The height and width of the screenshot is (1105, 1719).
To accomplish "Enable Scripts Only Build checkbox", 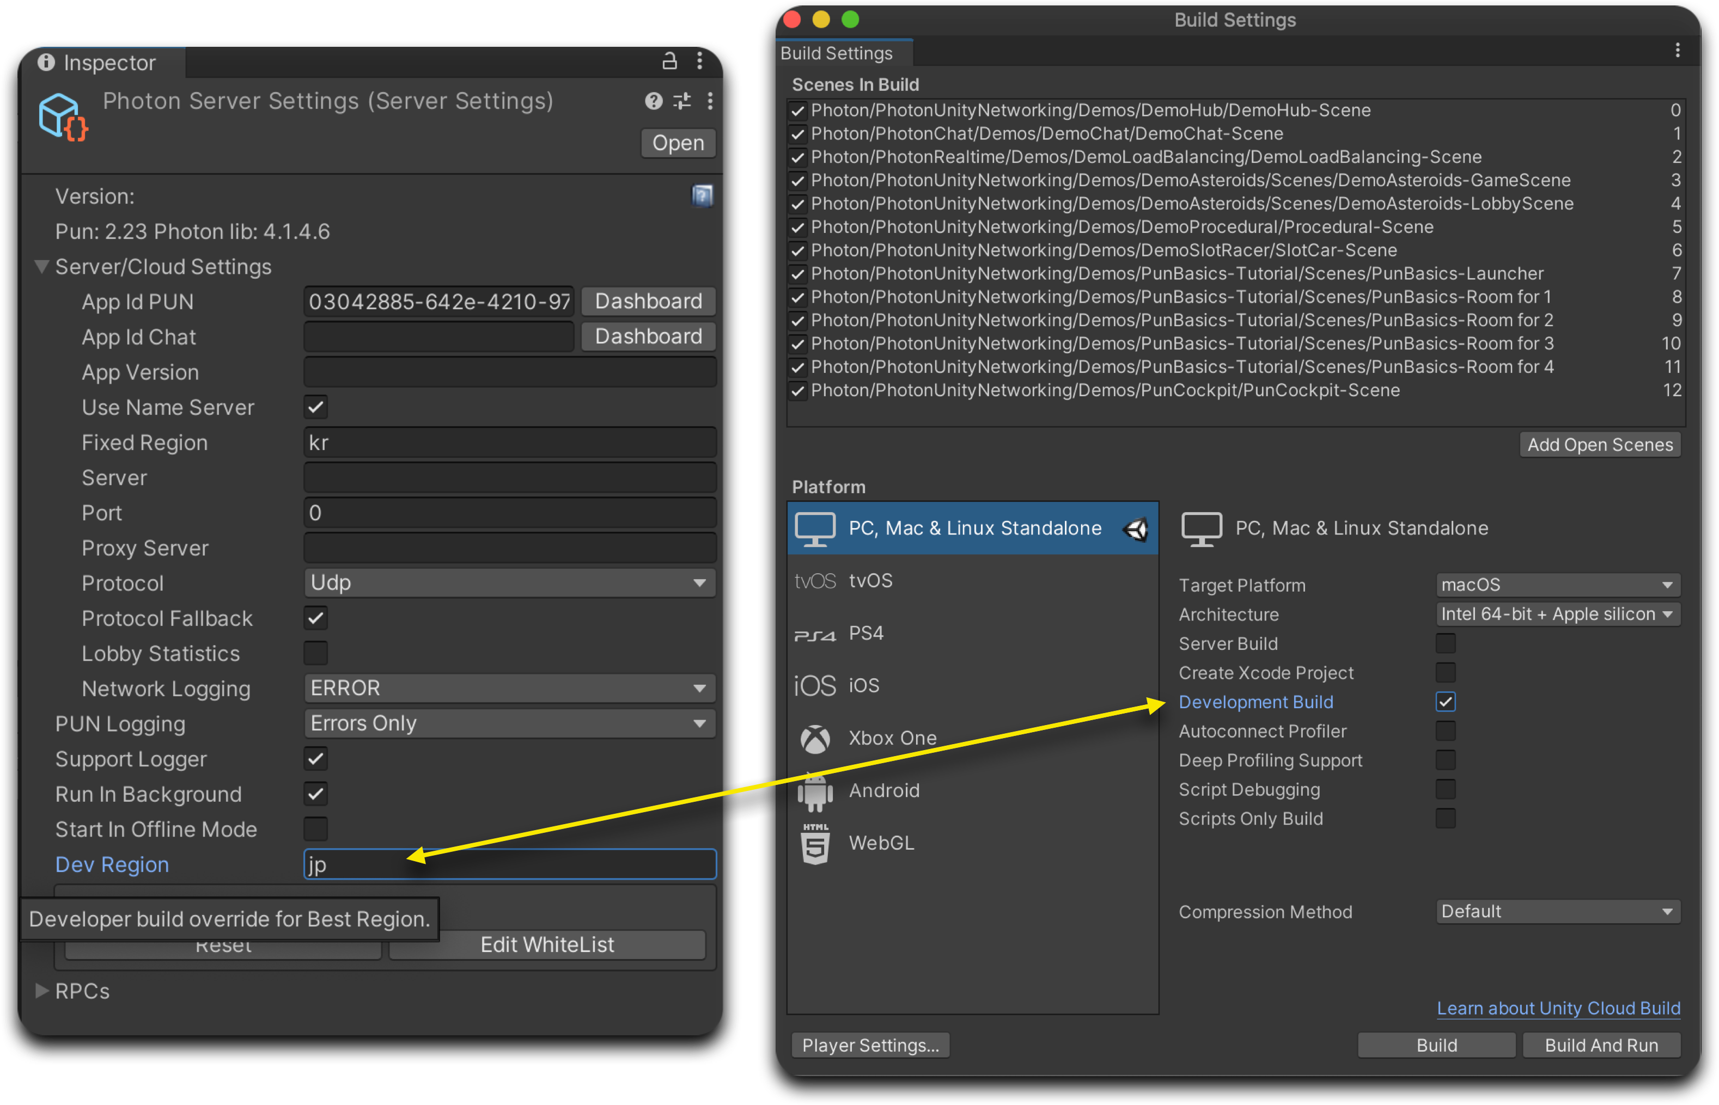I will coord(1446,819).
